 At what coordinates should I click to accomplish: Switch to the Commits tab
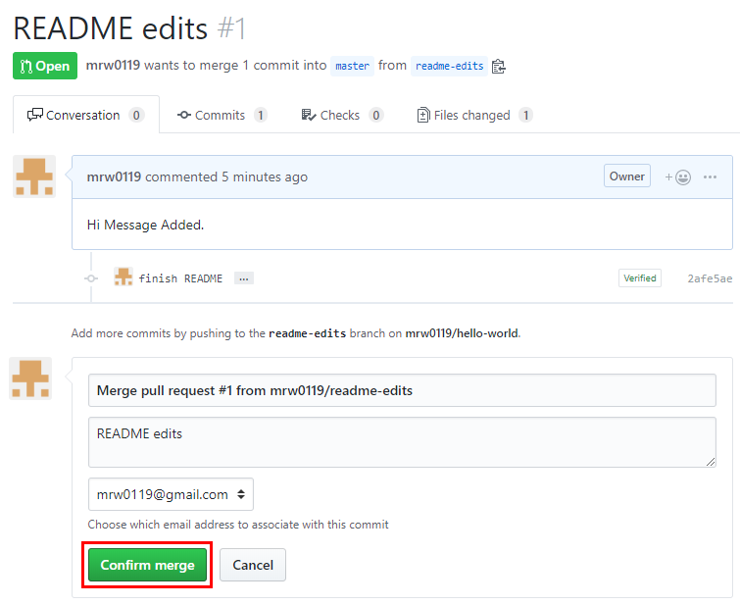222,115
